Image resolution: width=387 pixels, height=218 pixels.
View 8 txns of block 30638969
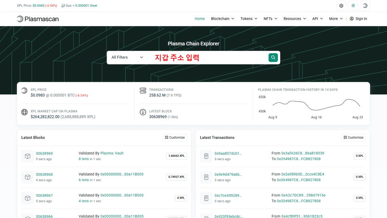click(84, 159)
